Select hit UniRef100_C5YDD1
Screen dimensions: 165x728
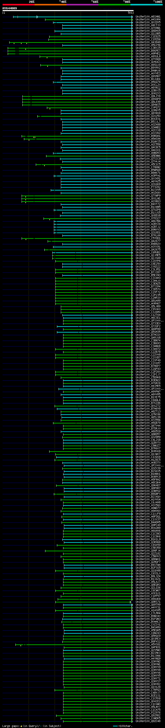(x=148, y=238)
